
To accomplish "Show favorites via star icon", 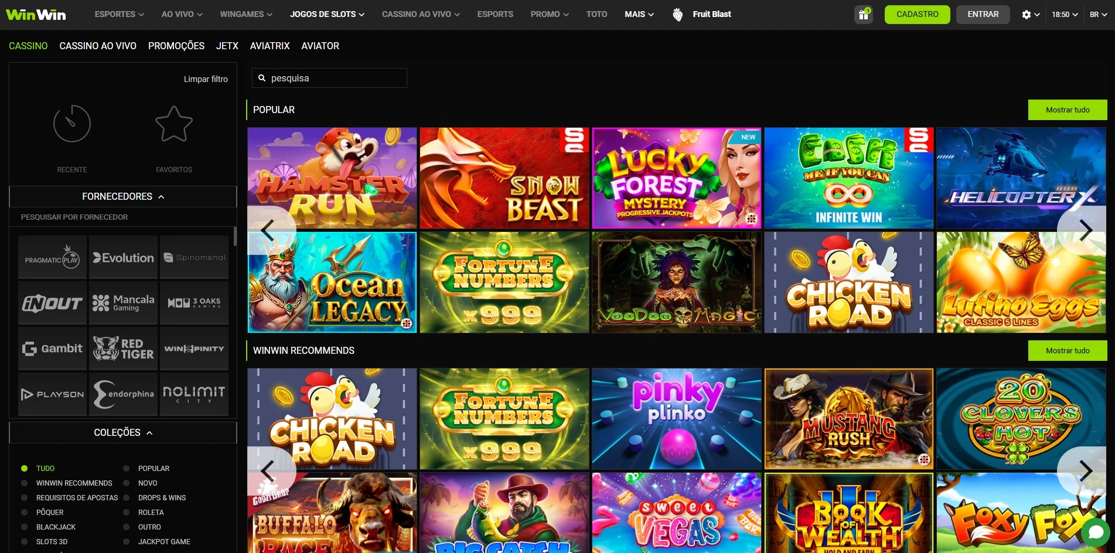I will [x=174, y=124].
